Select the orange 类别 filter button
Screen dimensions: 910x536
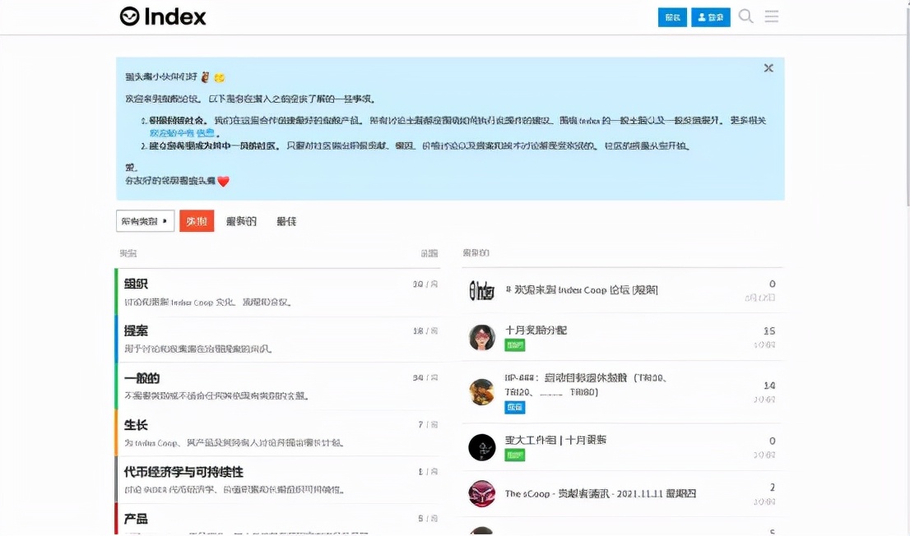coord(196,220)
